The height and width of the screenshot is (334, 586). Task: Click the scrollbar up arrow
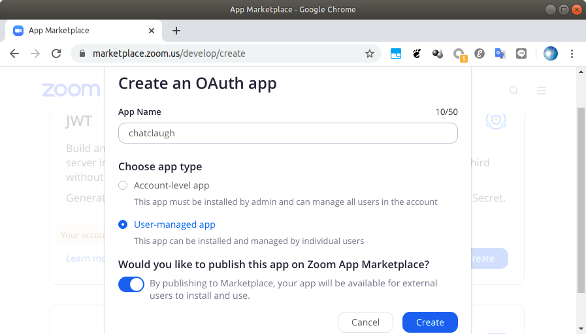pyautogui.click(x=581, y=71)
